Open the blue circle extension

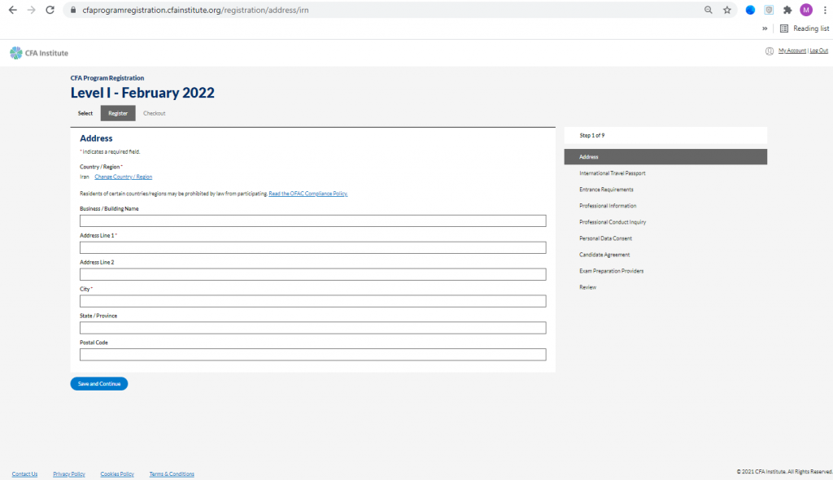[750, 10]
